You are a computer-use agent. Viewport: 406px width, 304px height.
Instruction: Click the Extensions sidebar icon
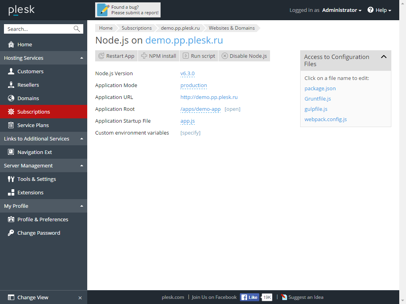point(11,193)
